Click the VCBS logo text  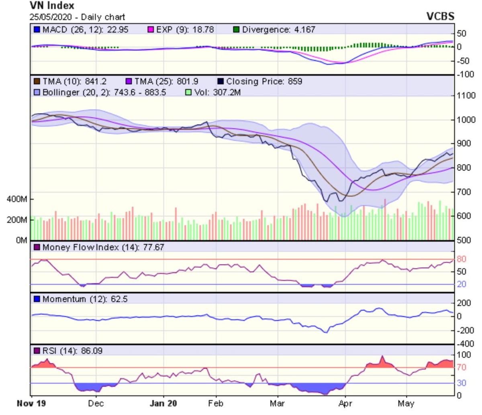click(x=440, y=16)
